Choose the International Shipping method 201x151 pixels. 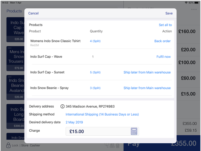[x=102, y=114]
